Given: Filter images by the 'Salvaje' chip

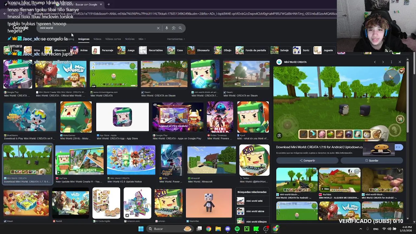Looking at the screenshot, I should [280, 50].
